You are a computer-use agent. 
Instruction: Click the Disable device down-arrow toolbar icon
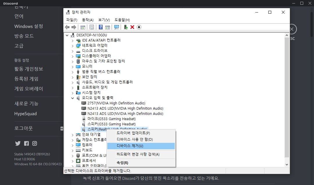[x=139, y=27]
